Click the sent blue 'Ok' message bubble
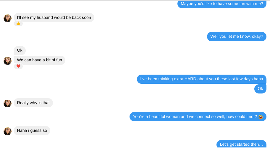This screenshot has height=151, width=270. click(260, 89)
